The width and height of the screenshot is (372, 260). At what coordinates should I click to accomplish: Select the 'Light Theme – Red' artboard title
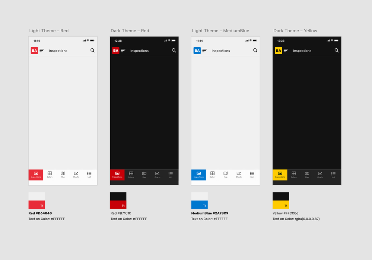[x=49, y=31]
